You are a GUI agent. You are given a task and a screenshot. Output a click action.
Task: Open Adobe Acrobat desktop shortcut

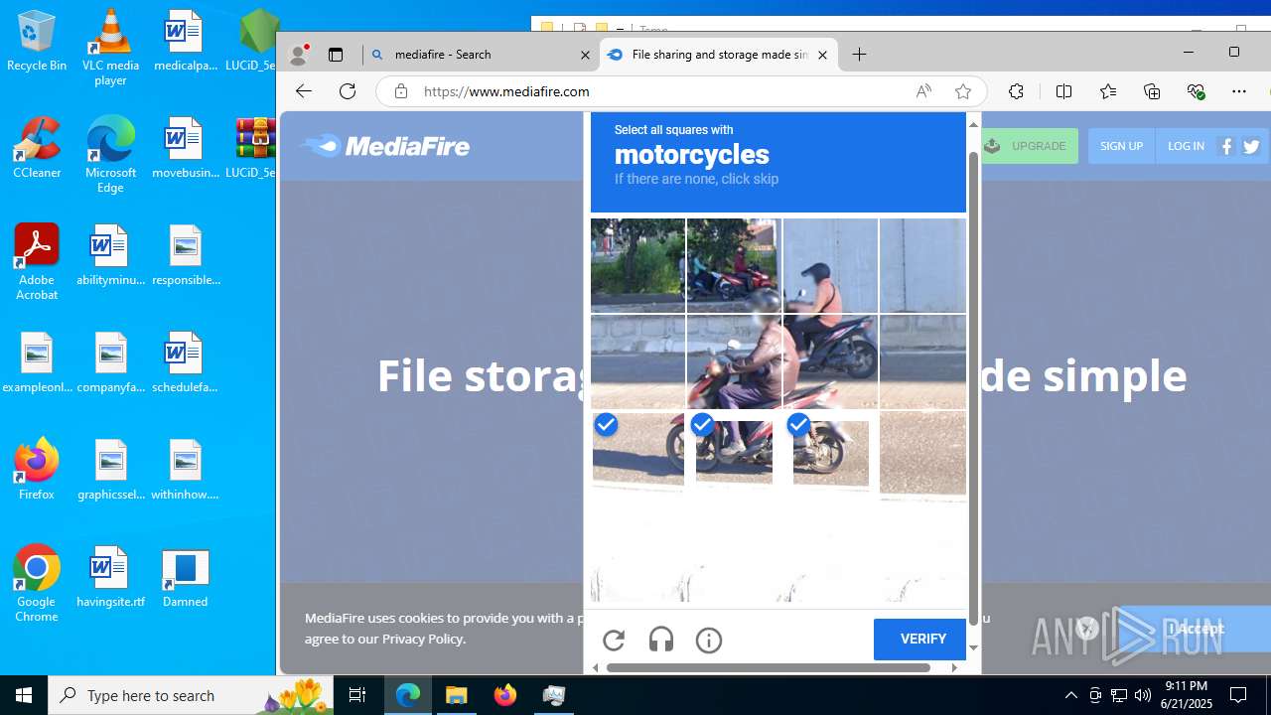pos(37,261)
